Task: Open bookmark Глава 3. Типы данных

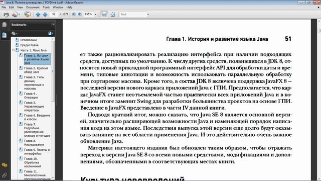Action: coord(34,82)
